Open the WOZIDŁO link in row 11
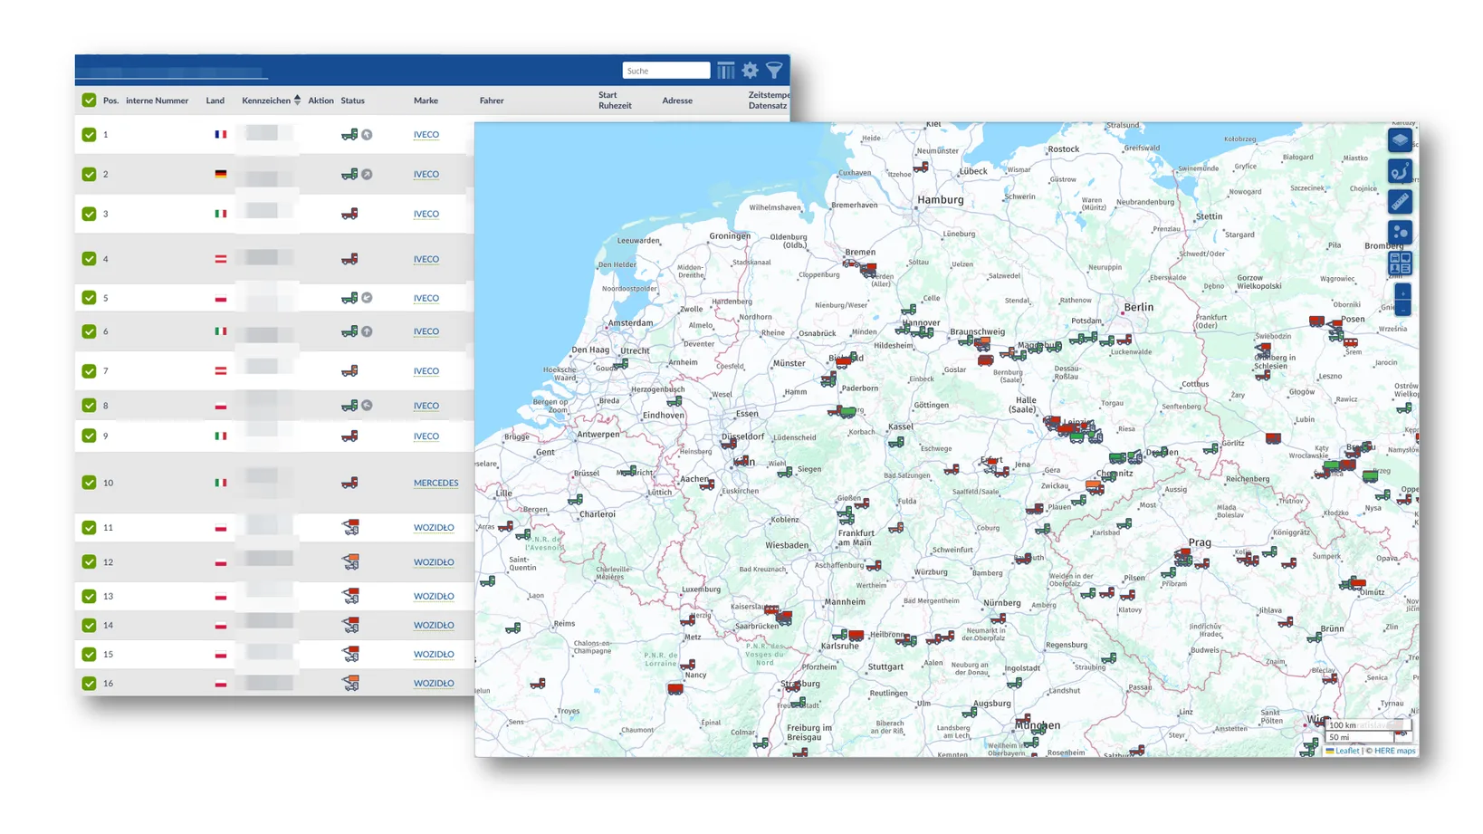 434,528
